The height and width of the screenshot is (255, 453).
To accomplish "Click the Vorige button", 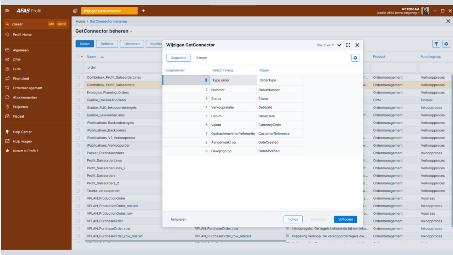I will click(x=293, y=220).
